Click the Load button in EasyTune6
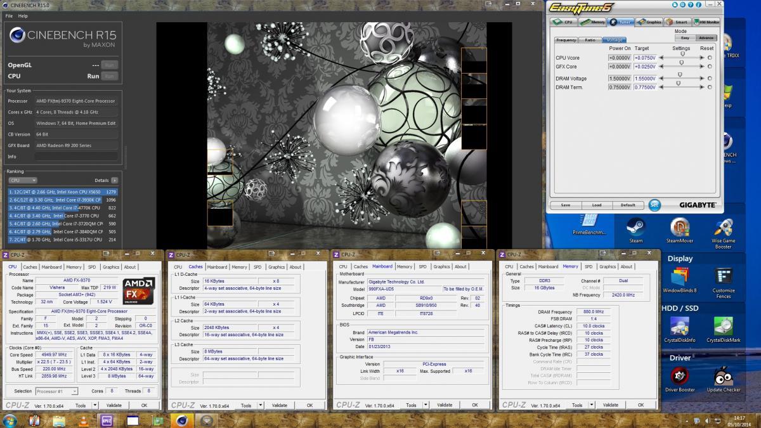Screen dimensions: 761x428 pos(597,205)
